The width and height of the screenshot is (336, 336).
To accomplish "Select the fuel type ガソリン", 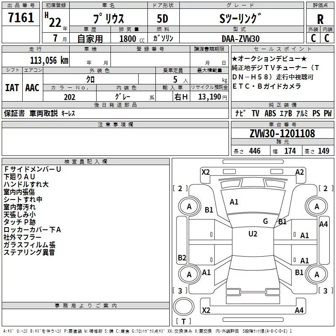I will coord(163,38).
